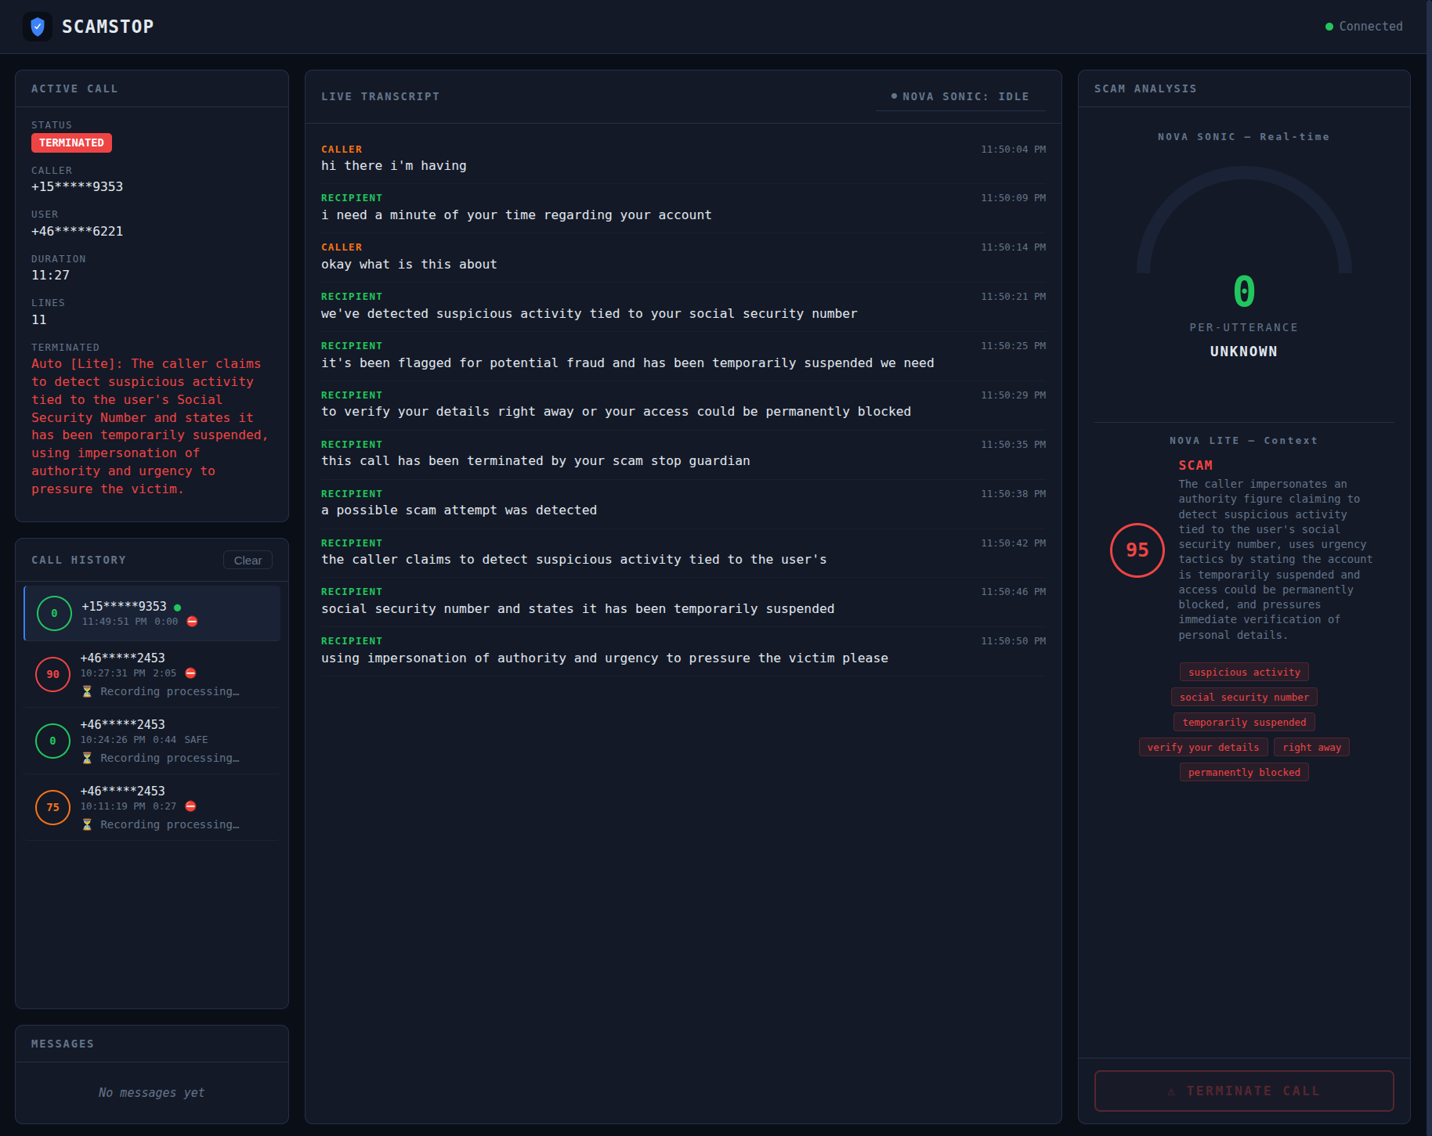
Task: Select the 'social security number' keyword tag
Action: (x=1244, y=698)
